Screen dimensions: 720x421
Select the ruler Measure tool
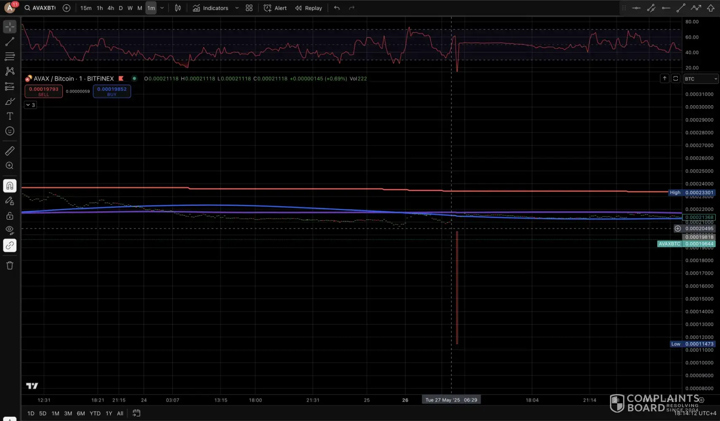pos(10,151)
